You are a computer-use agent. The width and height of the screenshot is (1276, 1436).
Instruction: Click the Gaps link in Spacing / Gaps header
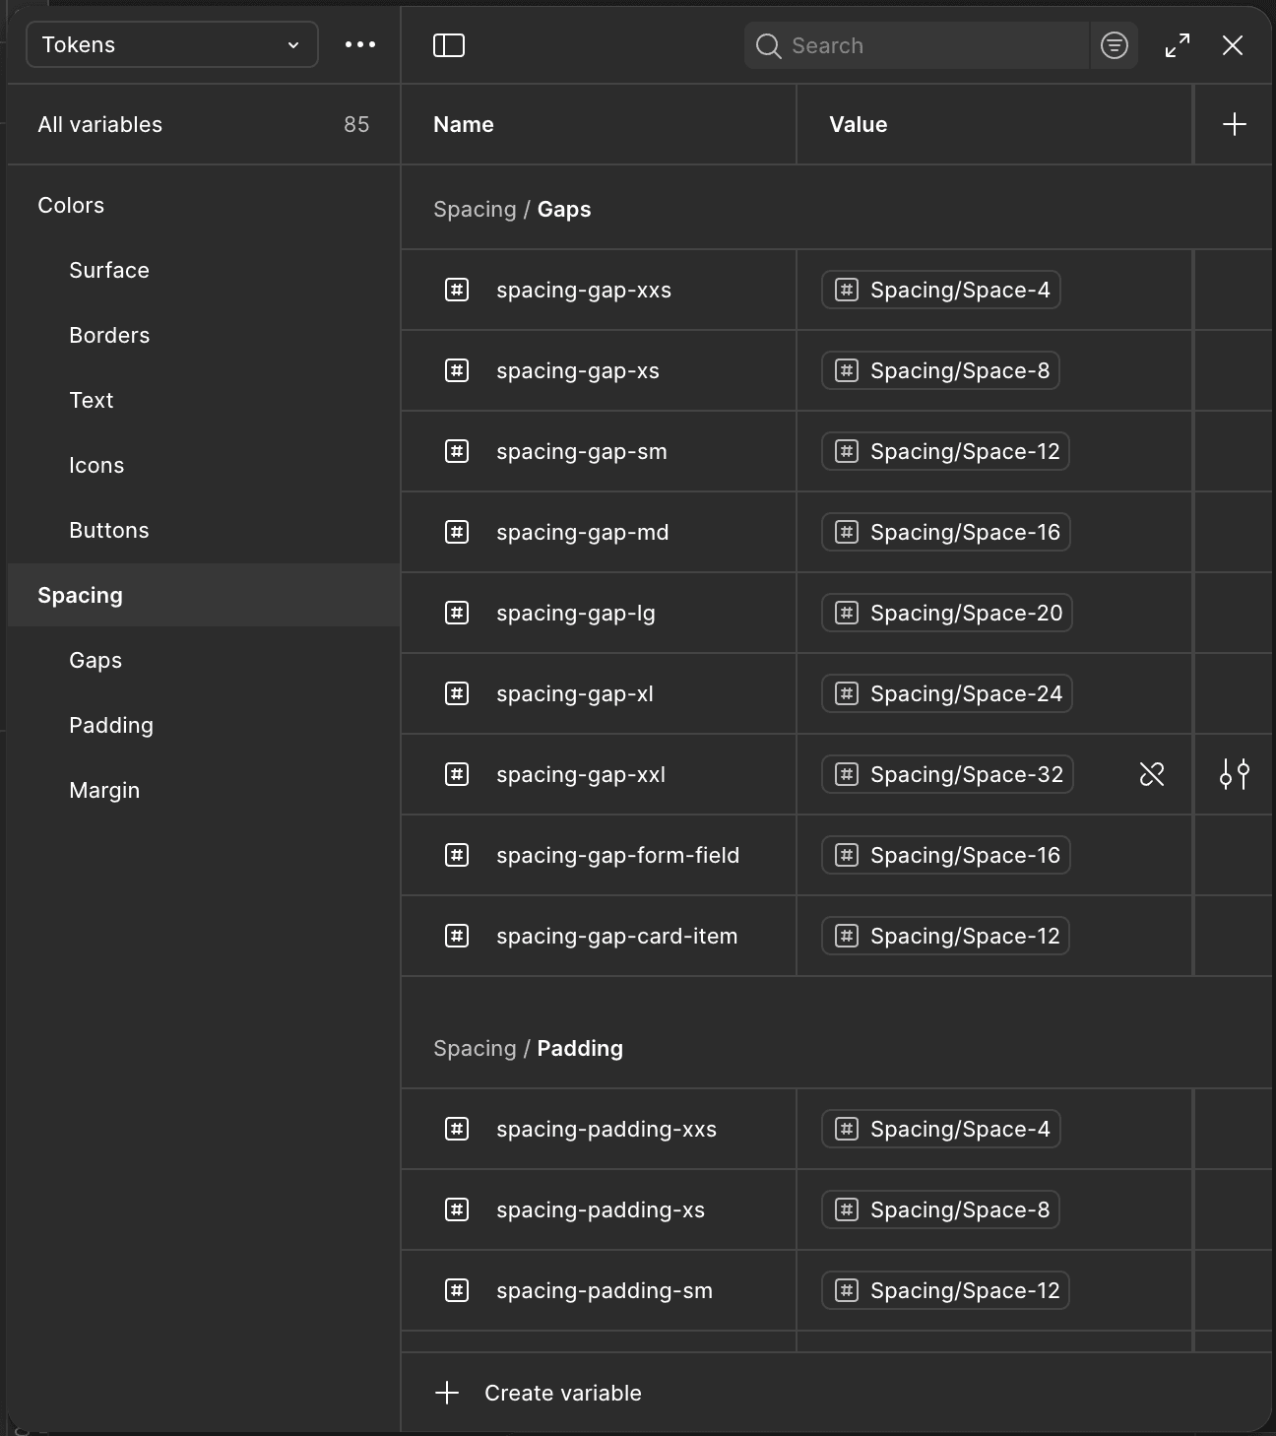pyautogui.click(x=564, y=209)
